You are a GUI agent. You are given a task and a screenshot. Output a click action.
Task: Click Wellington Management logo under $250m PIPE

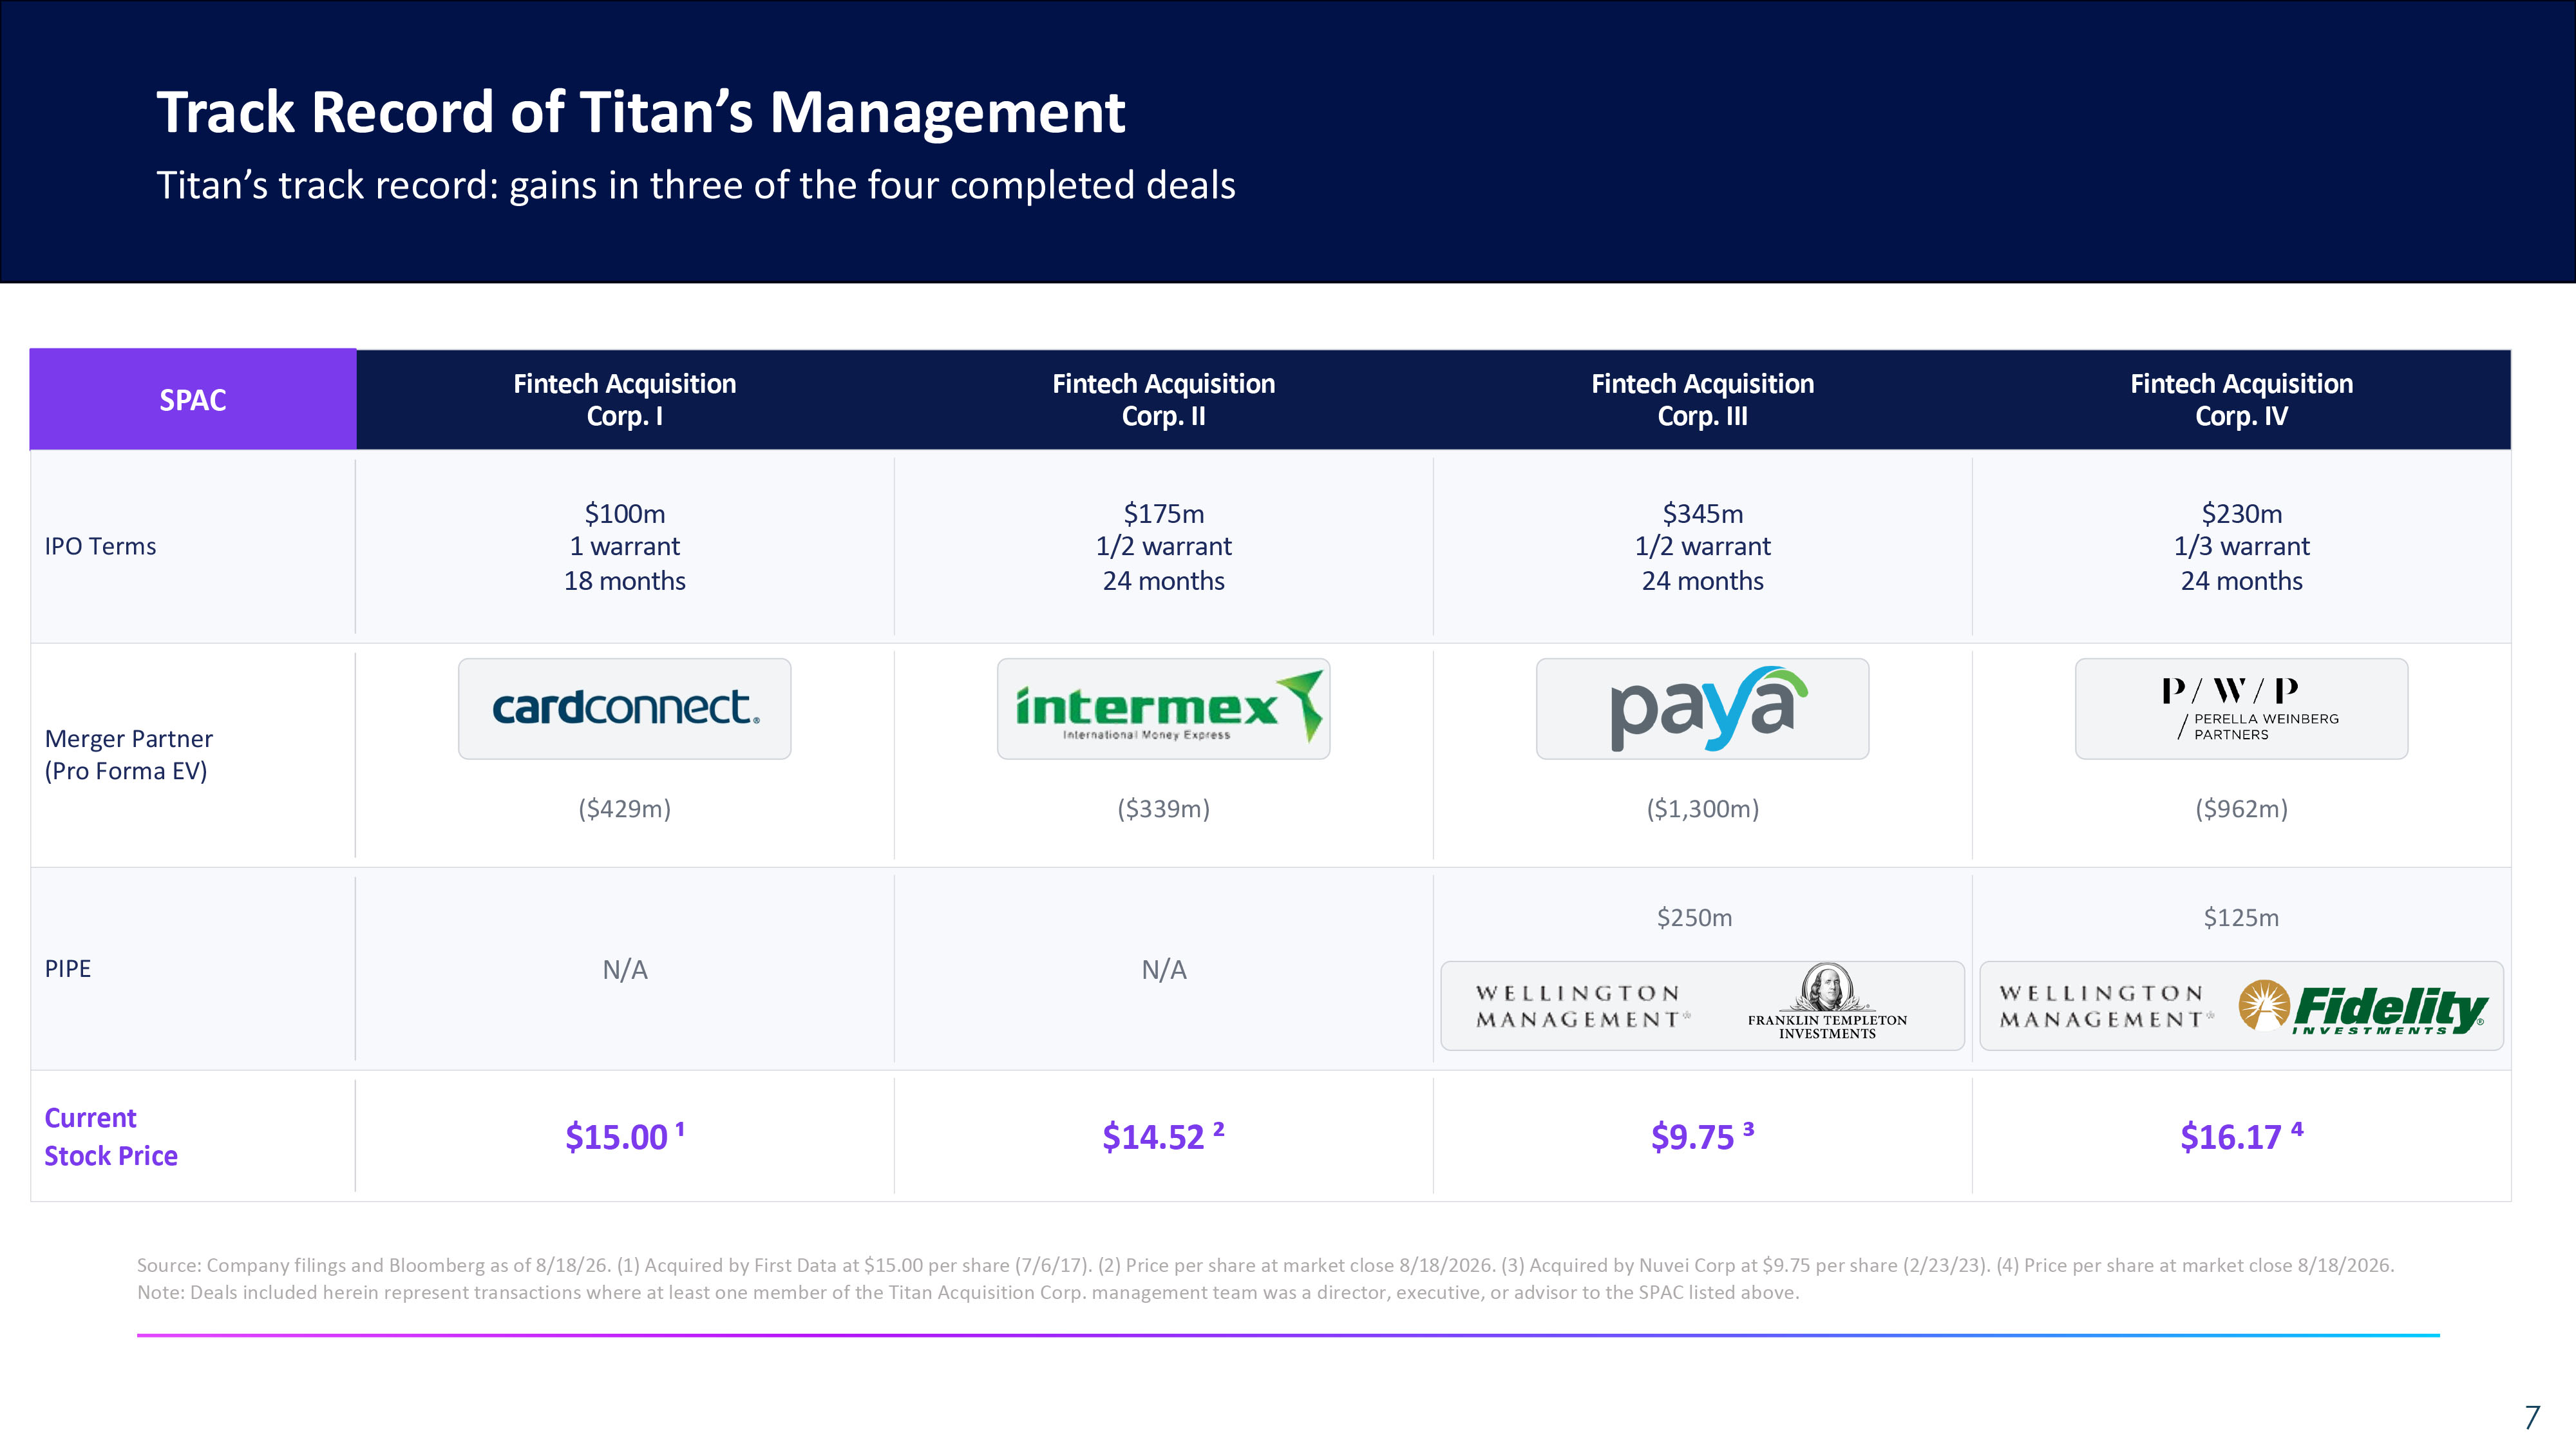(x=1582, y=1006)
